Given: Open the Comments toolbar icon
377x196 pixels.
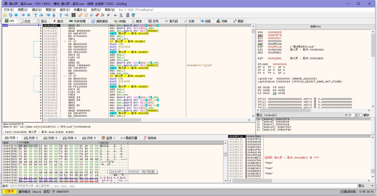Looking at the screenshot, I should pos(86,15).
